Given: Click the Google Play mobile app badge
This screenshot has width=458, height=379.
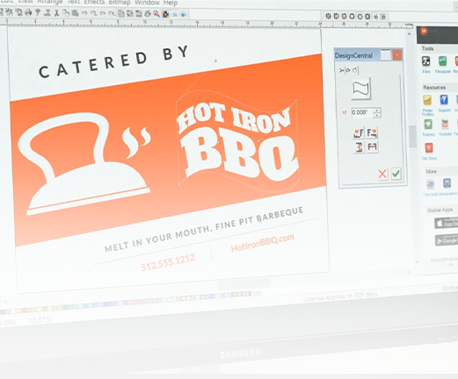Looking at the screenshot, I should point(447,240).
